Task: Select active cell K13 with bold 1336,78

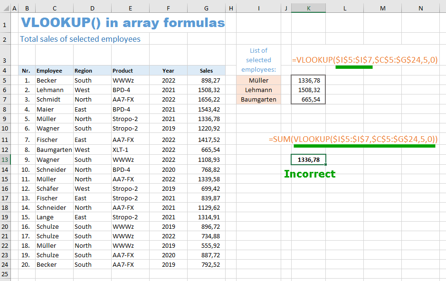Action: (x=308, y=159)
